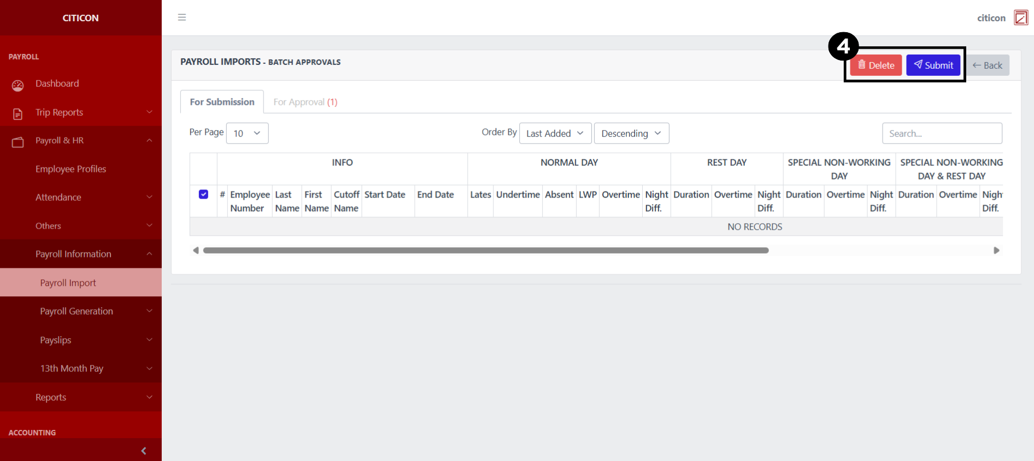
Task: Toggle the select-all checkbox in table header
Action: click(203, 195)
